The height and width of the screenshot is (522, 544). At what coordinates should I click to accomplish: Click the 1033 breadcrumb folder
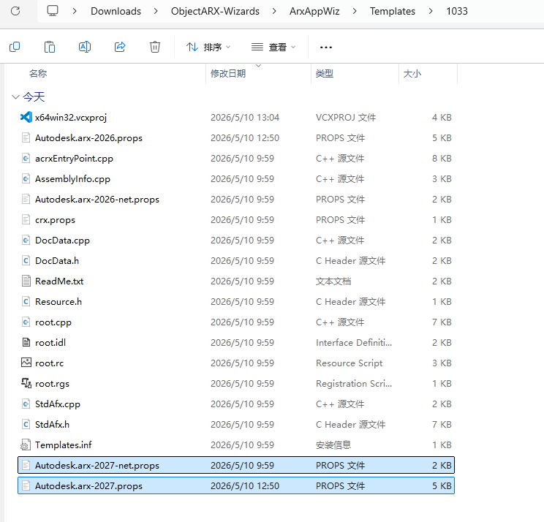(457, 11)
